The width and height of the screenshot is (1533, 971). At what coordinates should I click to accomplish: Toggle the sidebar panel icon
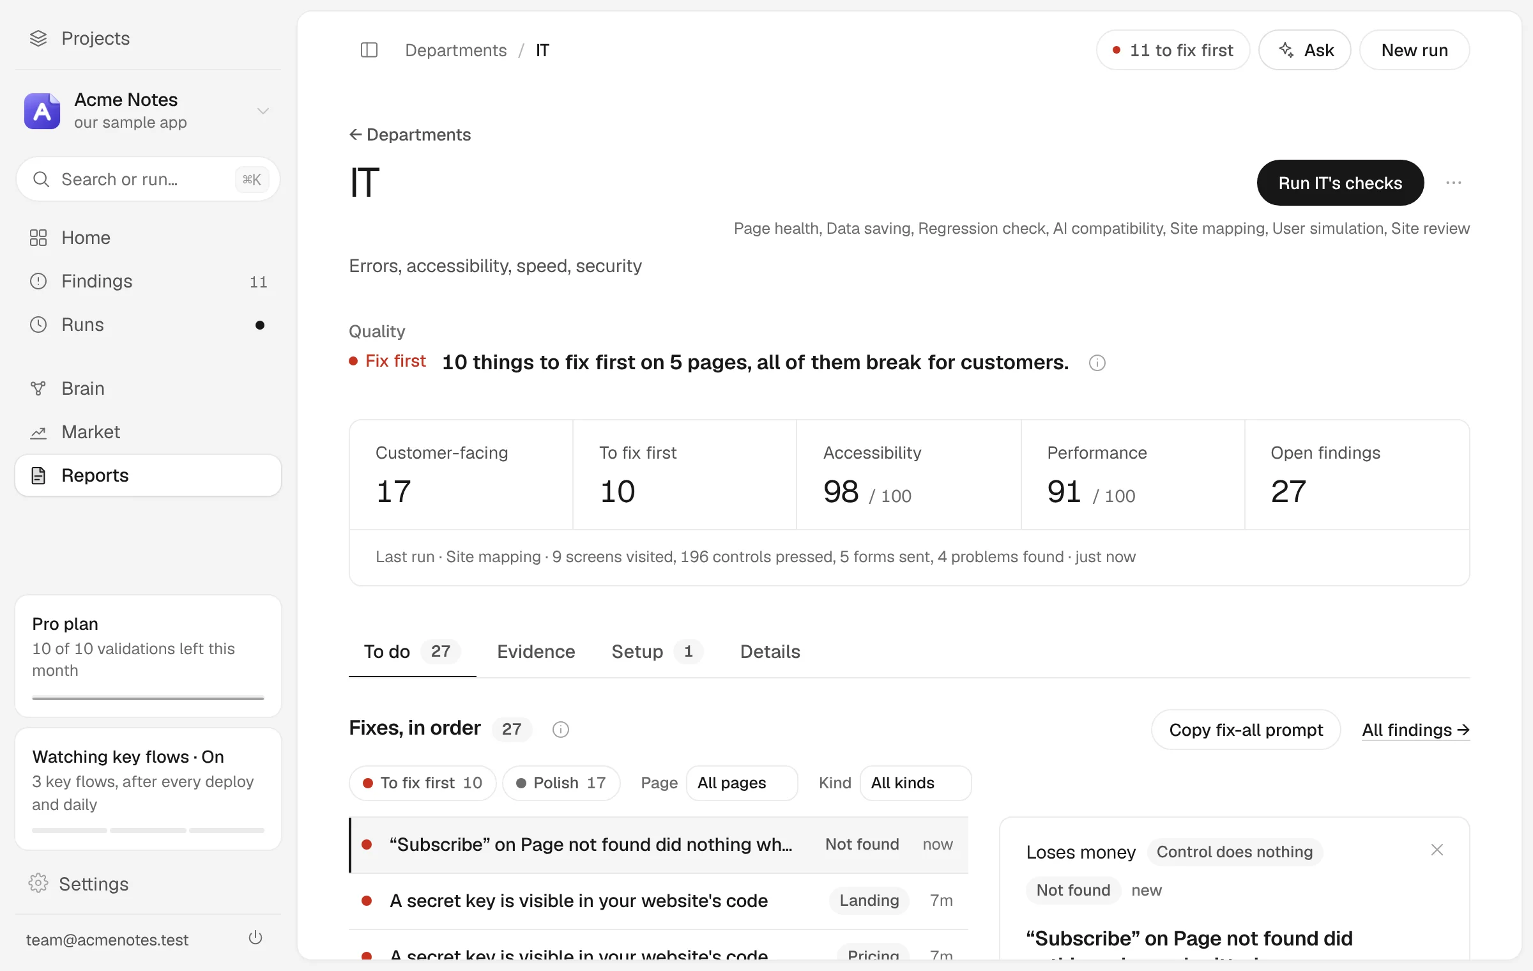369,50
